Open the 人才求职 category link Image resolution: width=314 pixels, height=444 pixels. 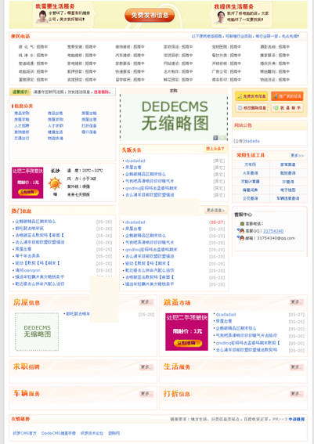click(x=56, y=126)
